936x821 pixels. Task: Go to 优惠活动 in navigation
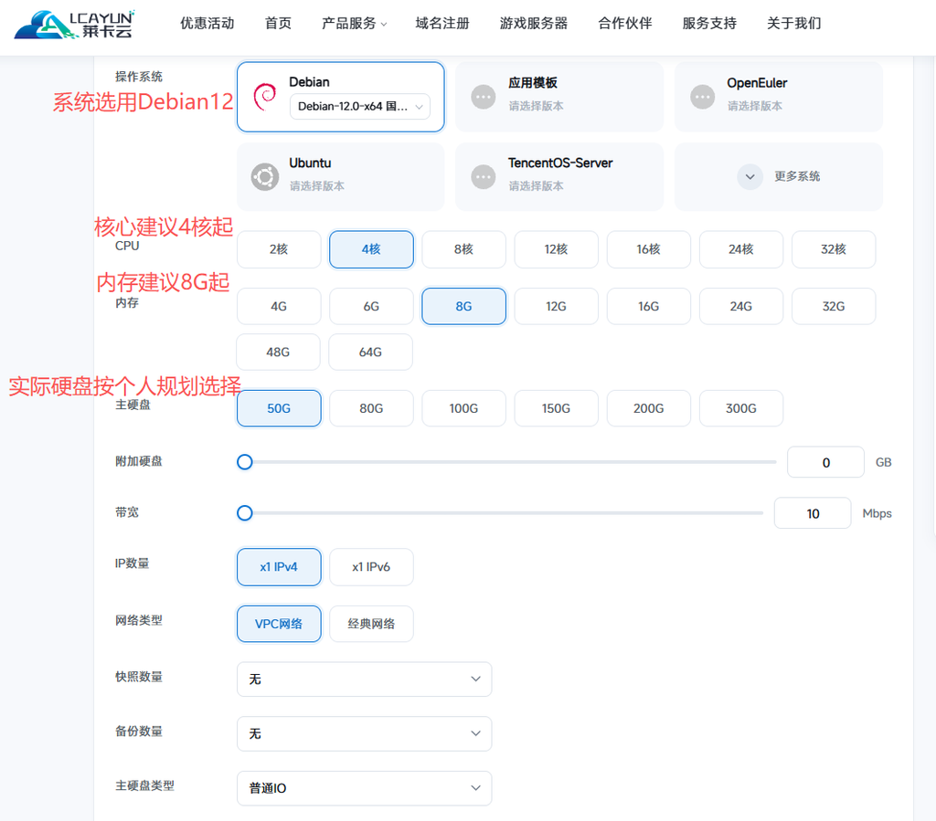[x=207, y=23]
